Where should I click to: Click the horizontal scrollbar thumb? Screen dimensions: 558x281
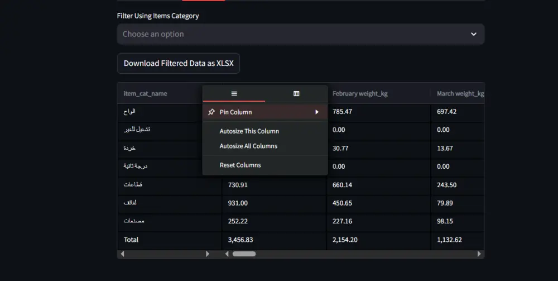coord(244,254)
